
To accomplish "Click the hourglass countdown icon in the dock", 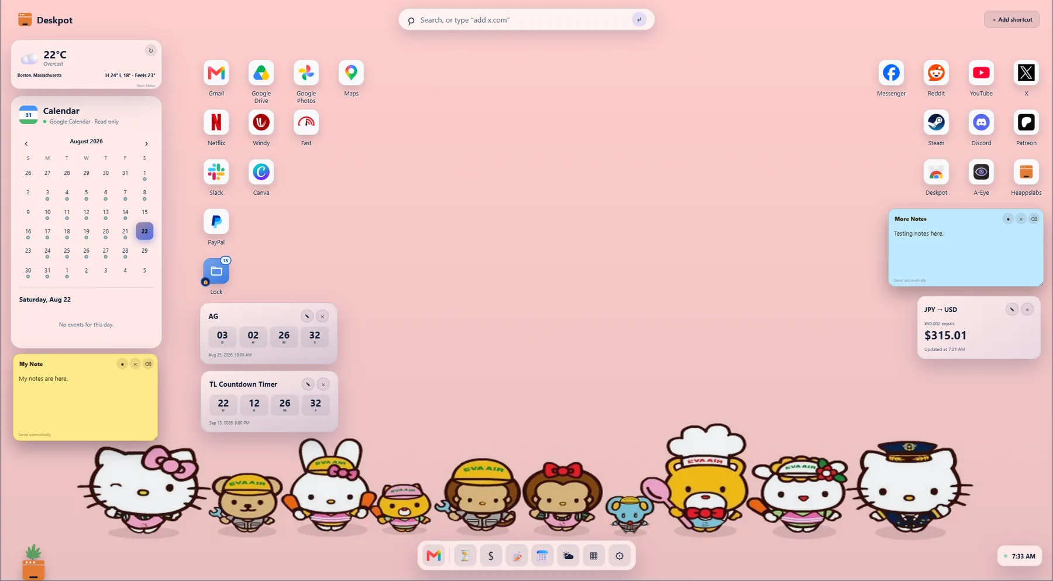I will (465, 556).
